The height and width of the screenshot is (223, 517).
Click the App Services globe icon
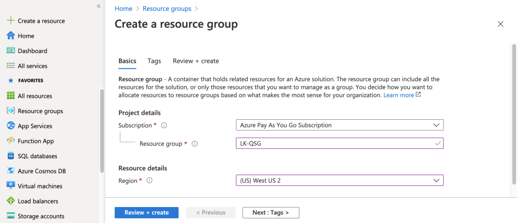coord(10,125)
